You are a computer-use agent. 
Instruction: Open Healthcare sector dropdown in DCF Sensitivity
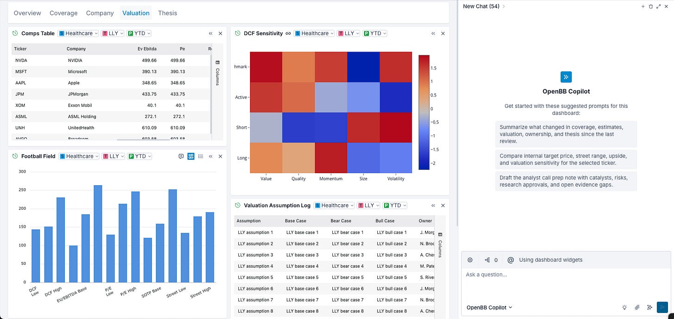click(x=315, y=33)
